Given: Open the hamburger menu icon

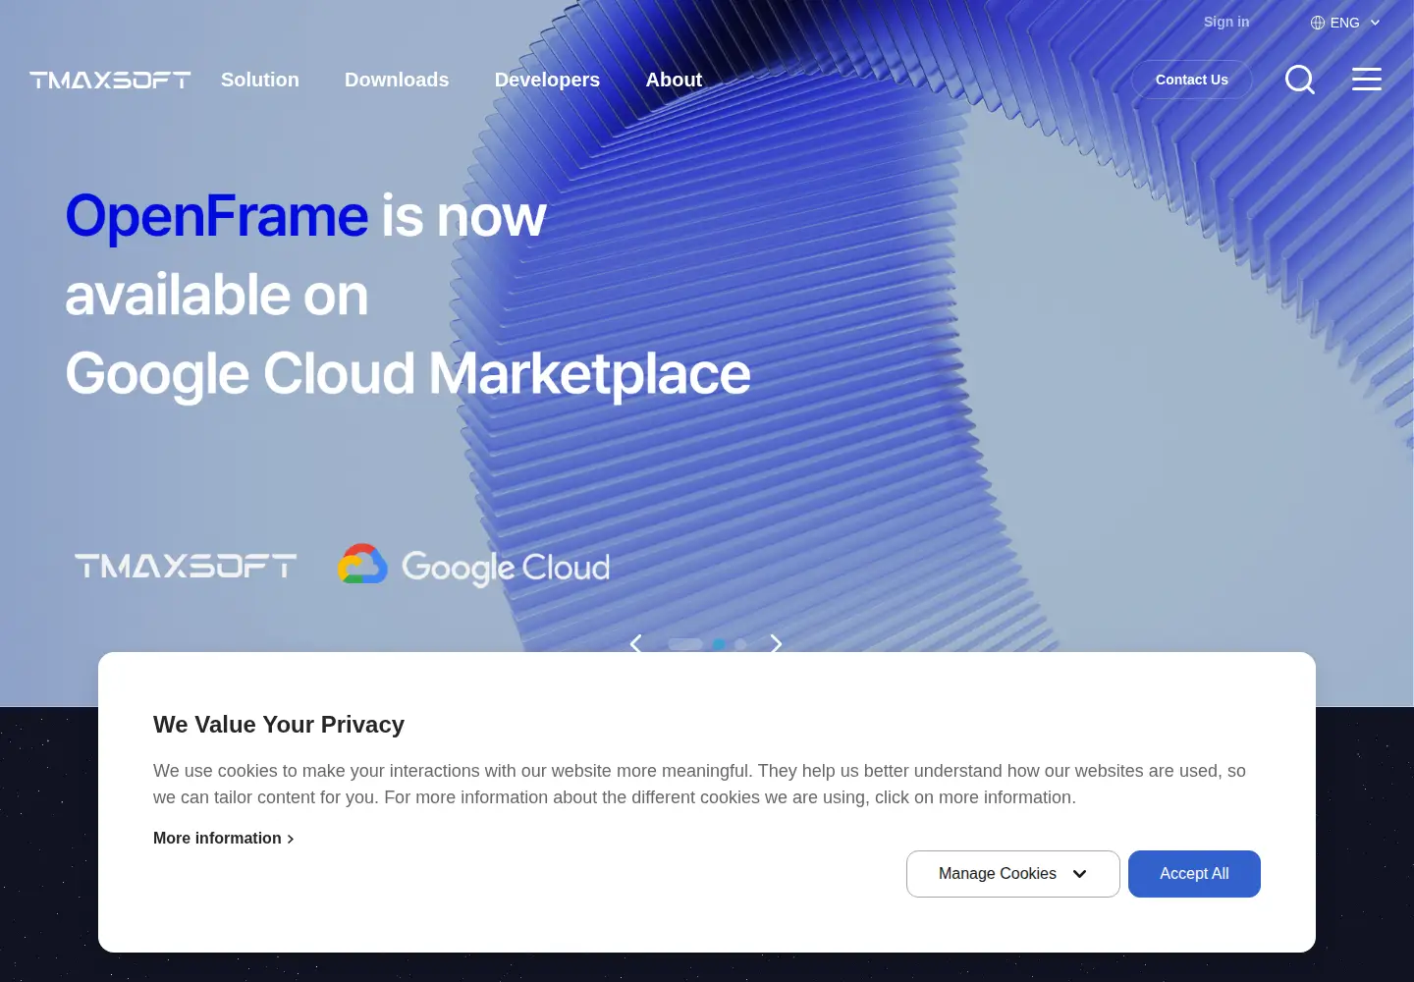Looking at the screenshot, I should click(1367, 79).
